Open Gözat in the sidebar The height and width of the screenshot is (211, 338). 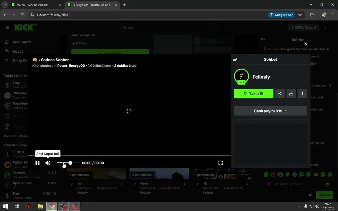(x=14, y=52)
